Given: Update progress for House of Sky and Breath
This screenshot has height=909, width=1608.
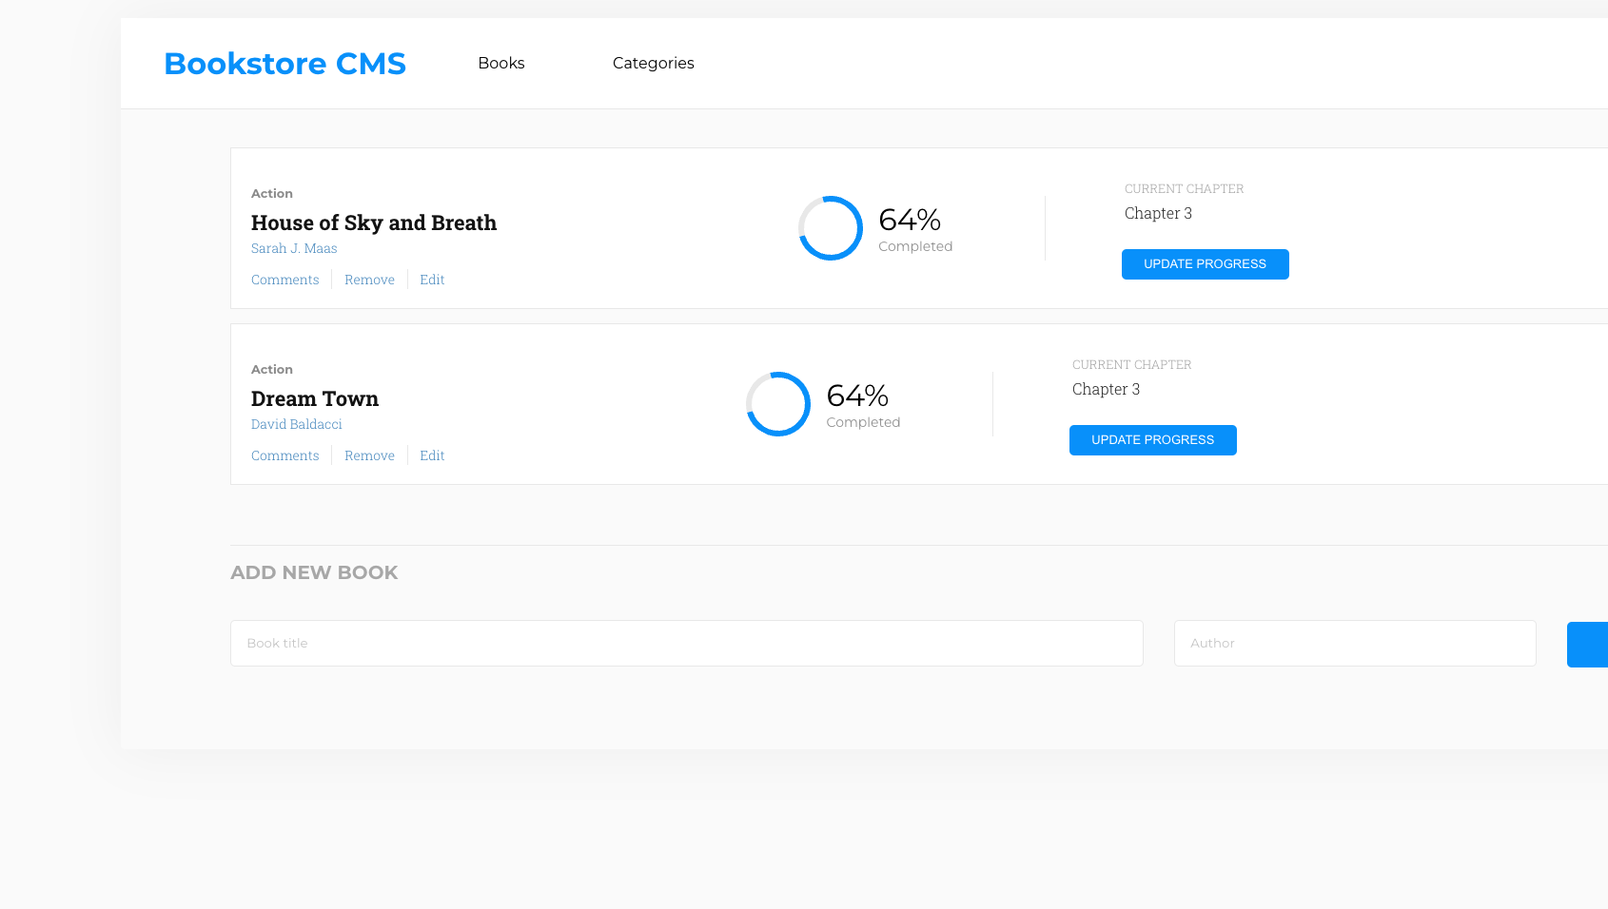Looking at the screenshot, I should 1205,264.
